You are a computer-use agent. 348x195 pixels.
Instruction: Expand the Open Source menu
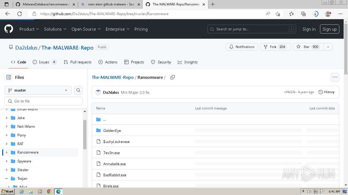[x=86, y=29]
